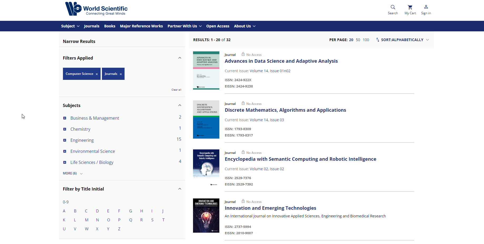This screenshot has width=484, height=244.
Task: Click Clear all filters link
Action: (x=176, y=90)
